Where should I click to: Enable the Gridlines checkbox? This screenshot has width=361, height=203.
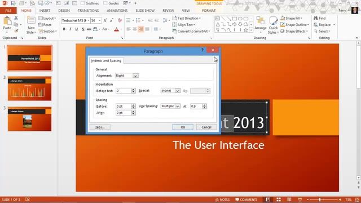click(83, 3)
